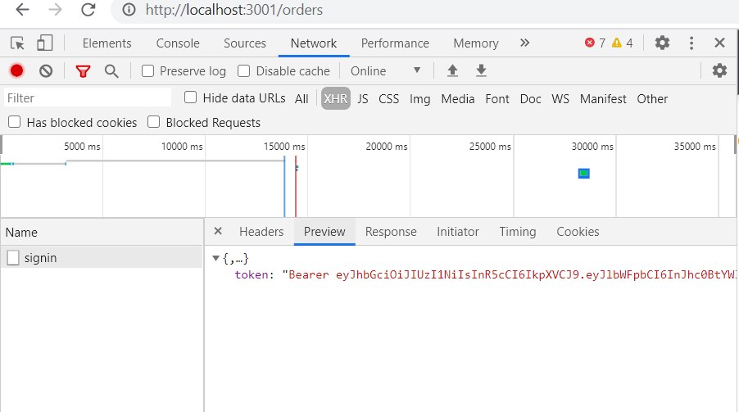This screenshot has width=739, height=412.
Task: Open network search with magnifier icon
Action: point(111,71)
